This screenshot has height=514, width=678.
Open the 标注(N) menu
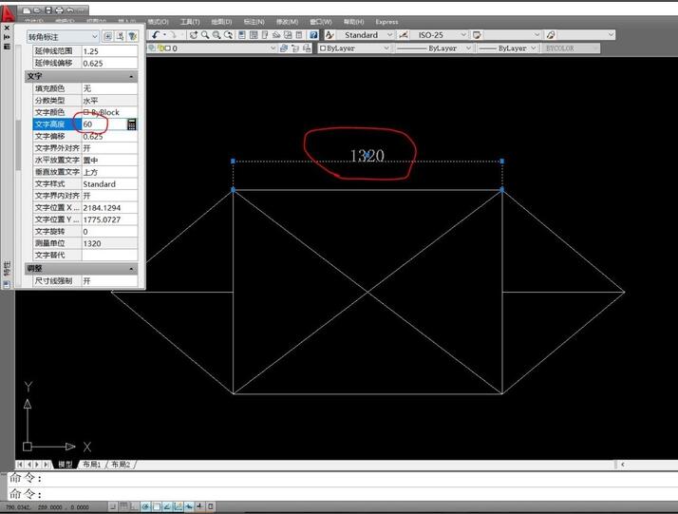[x=254, y=22]
